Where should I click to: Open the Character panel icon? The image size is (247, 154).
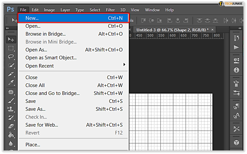[x=236, y=116]
